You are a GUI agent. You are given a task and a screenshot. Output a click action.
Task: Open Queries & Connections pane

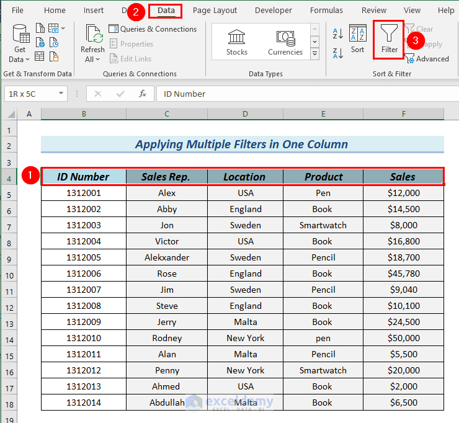pyautogui.click(x=153, y=29)
